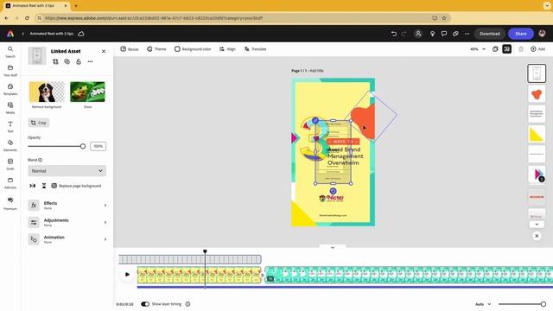Click the timeline zoom slider handle
Viewport: 553px width, 311px height.
[543, 303]
